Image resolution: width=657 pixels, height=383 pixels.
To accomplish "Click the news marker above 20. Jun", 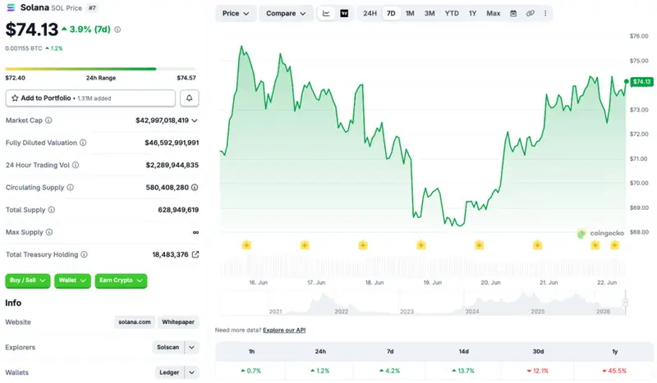I will [x=479, y=245].
